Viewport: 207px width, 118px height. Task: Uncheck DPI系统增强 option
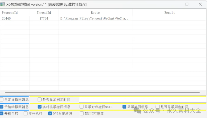(x=50, y=113)
